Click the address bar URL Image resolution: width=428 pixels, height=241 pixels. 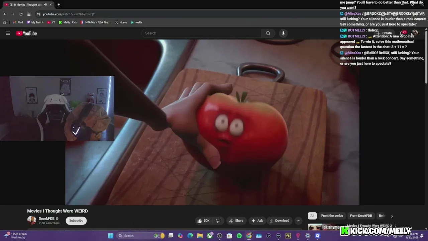[x=69, y=14]
